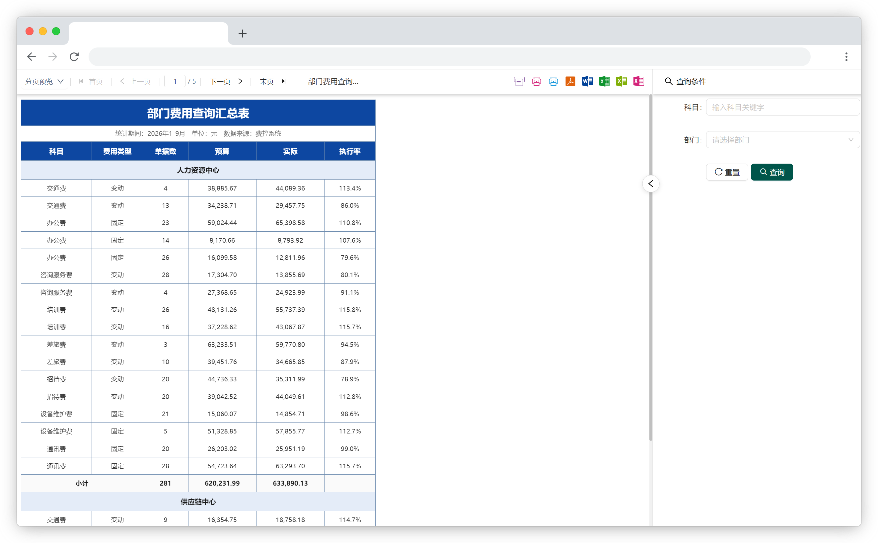
Task: Click the 实际 column header
Action: pos(290,151)
